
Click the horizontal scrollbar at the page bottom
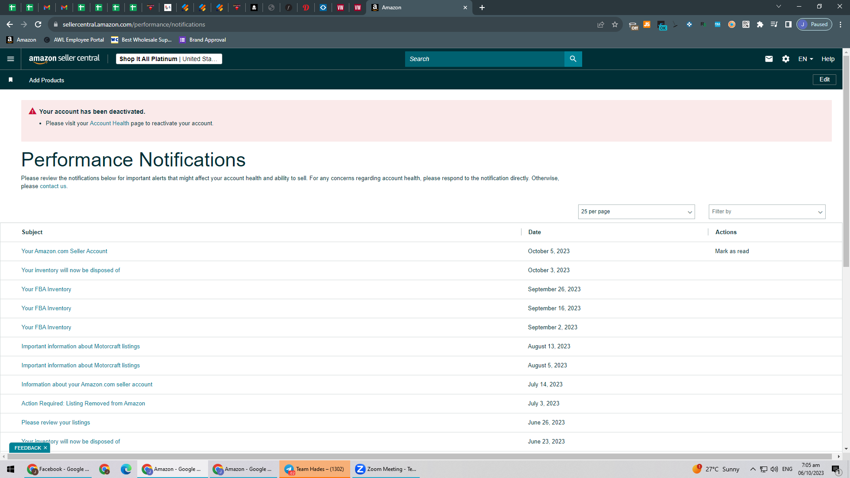pyautogui.click(x=420, y=456)
